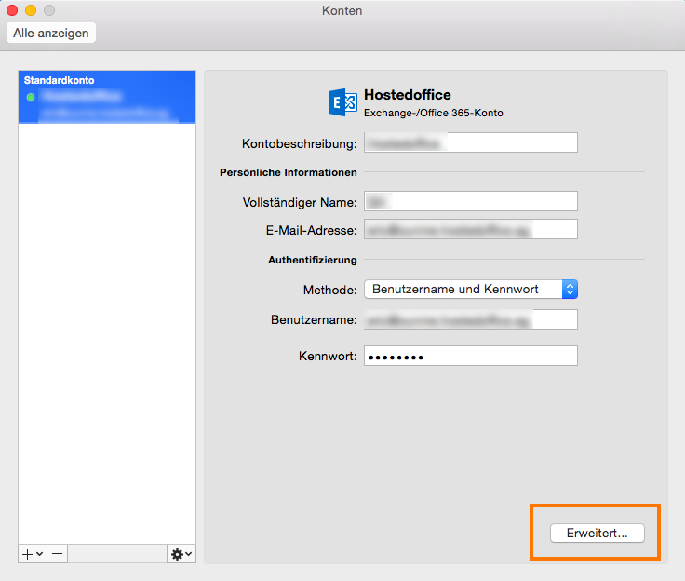Open the gear actions menu

(x=181, y=553)
